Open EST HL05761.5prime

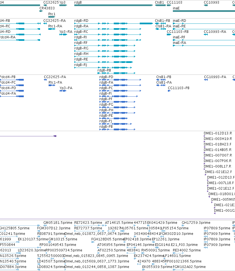[134, 228]
